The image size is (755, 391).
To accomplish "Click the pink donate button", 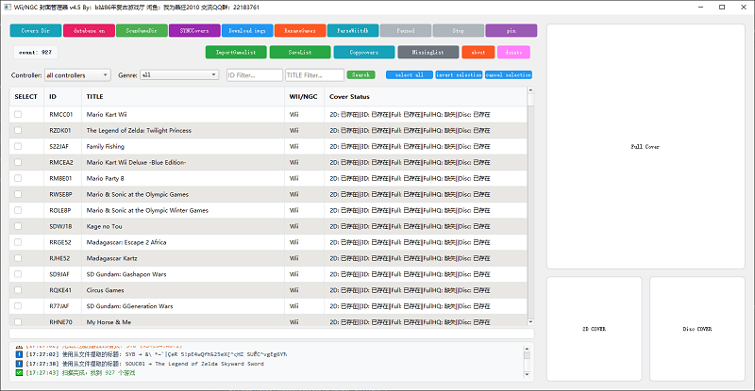I will [513, 52].
